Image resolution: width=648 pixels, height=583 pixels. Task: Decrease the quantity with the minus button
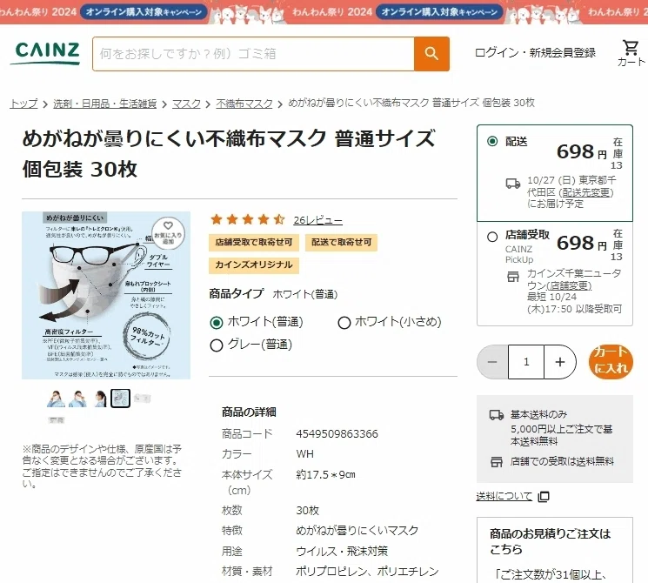(x=492, y=362)
